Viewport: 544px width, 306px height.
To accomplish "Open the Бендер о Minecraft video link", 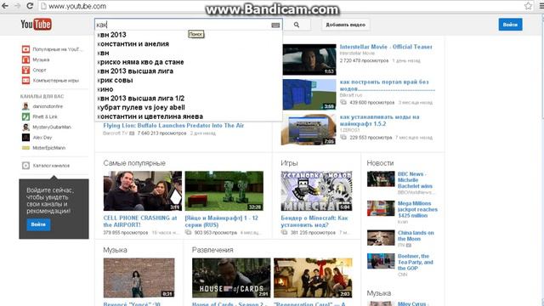I will coord(314,221).
